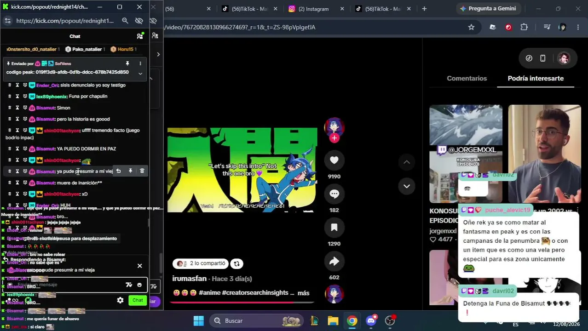This screenshot has height=331, width=588.
Task: Switch to first (56)TikTok browser tab
Action: pos(249,9)
